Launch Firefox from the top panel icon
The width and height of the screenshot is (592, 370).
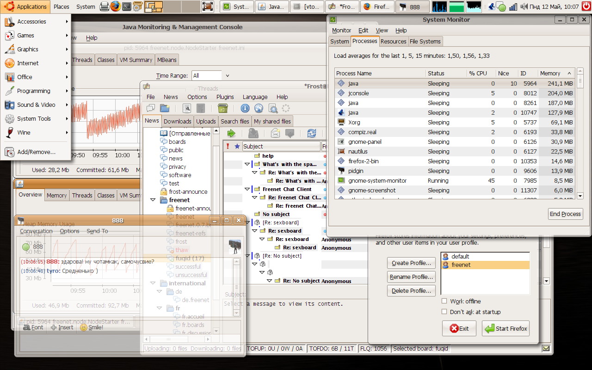click(115, 6)
